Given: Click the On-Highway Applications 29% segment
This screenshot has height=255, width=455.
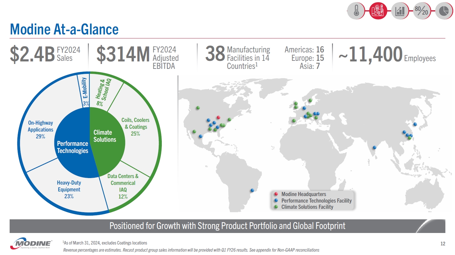Looking at the screenshot, I should point(40,130).
